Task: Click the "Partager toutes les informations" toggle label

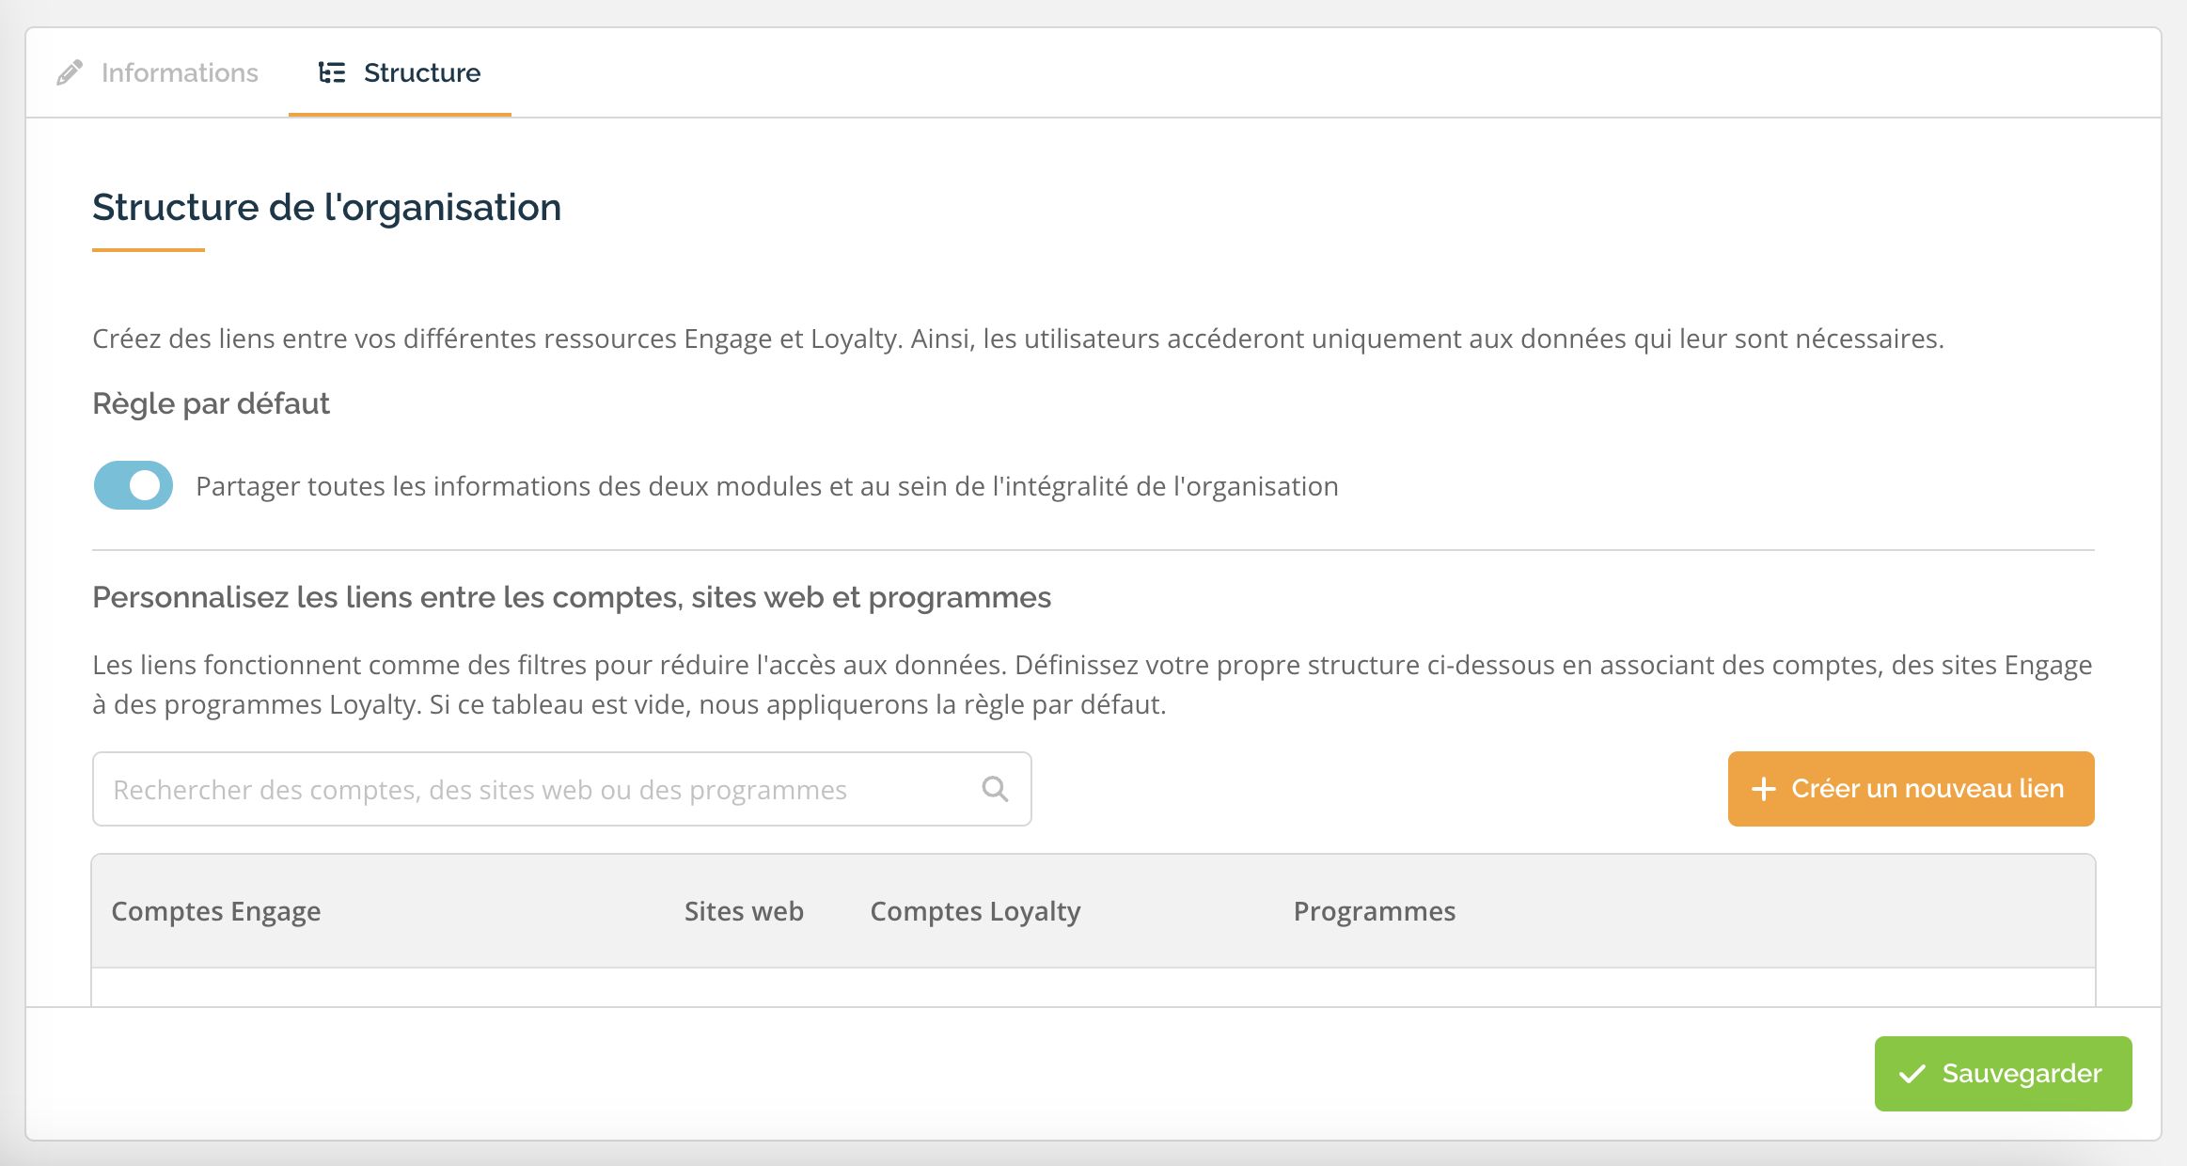Action: tap(766, 486)
